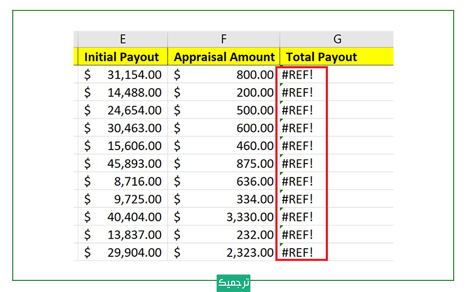The height and width of the screenshot is (292, 467).
Task: Select the cell containing 45,893.00
Action: (x=122, y=164)
